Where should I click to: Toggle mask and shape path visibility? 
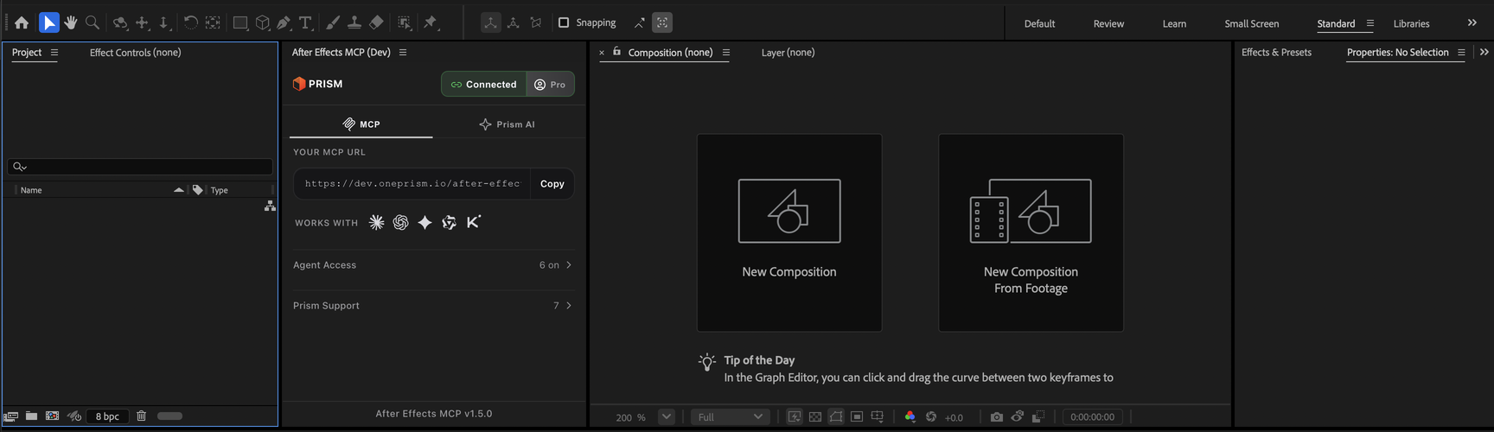836,417
